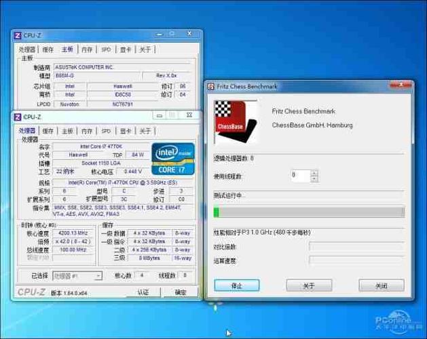Click the 线程数 value 8 field

[x=185, y=276]
